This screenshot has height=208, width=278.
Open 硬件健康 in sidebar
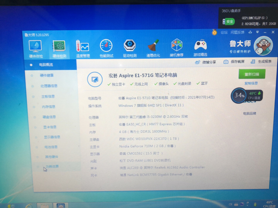(47, 75)
